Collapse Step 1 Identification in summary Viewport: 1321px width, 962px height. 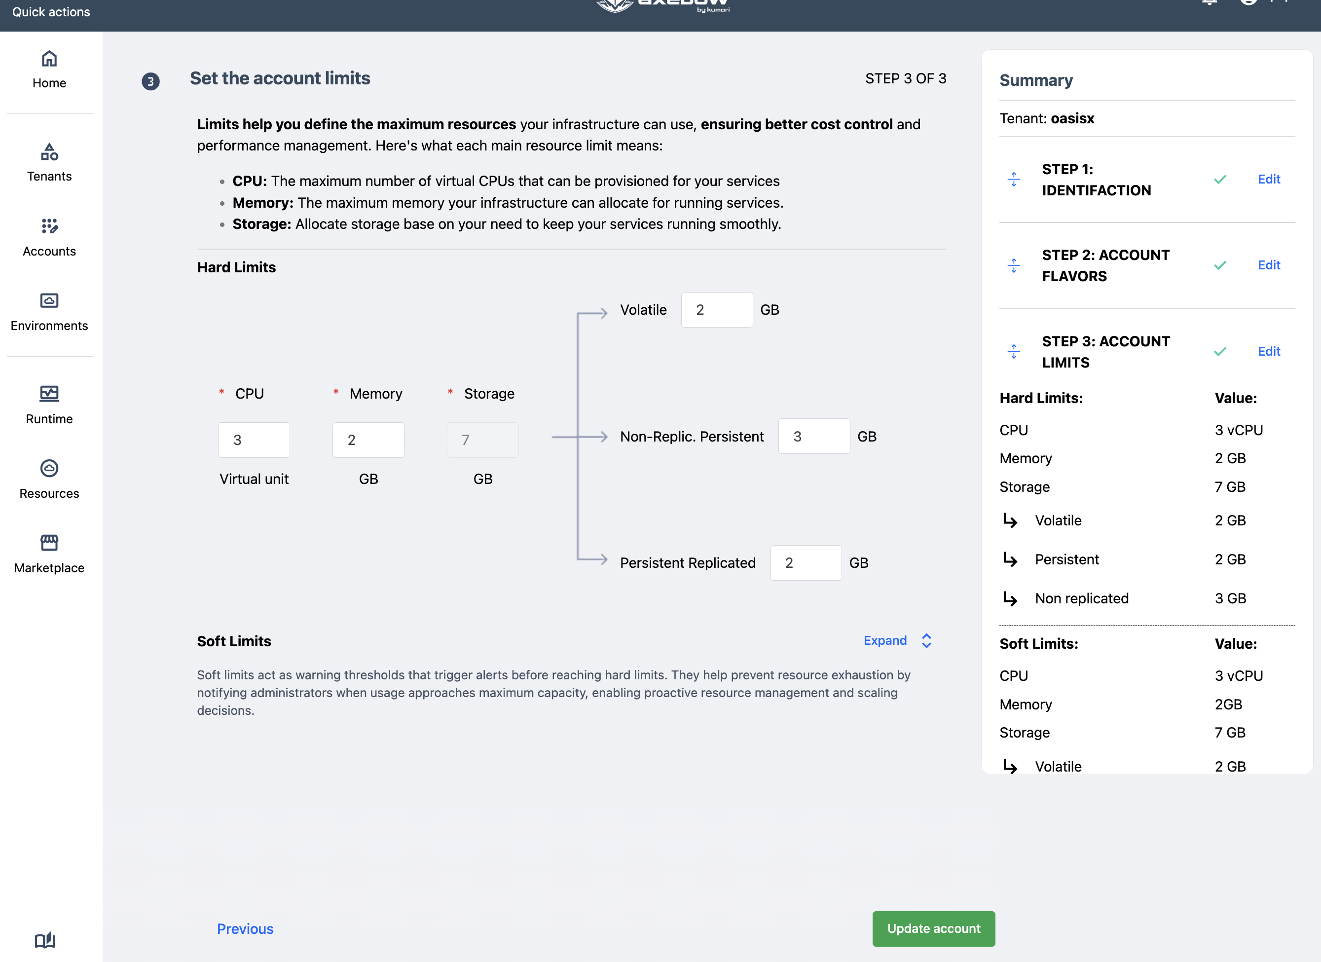[1014, 180]
